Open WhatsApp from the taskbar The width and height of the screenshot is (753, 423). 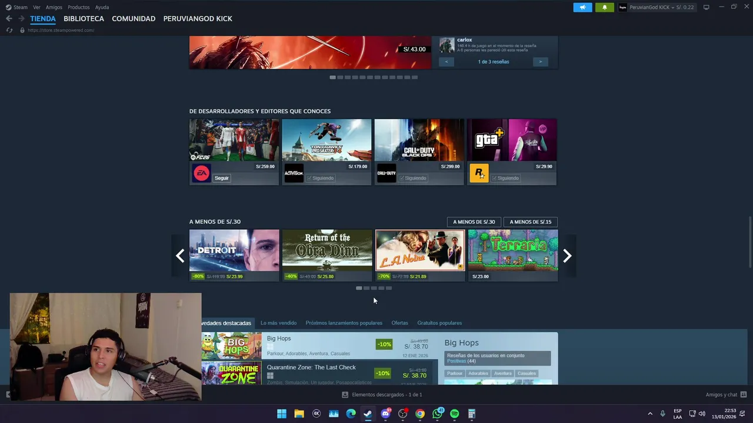pyautogui.click(x=437, y=414)
